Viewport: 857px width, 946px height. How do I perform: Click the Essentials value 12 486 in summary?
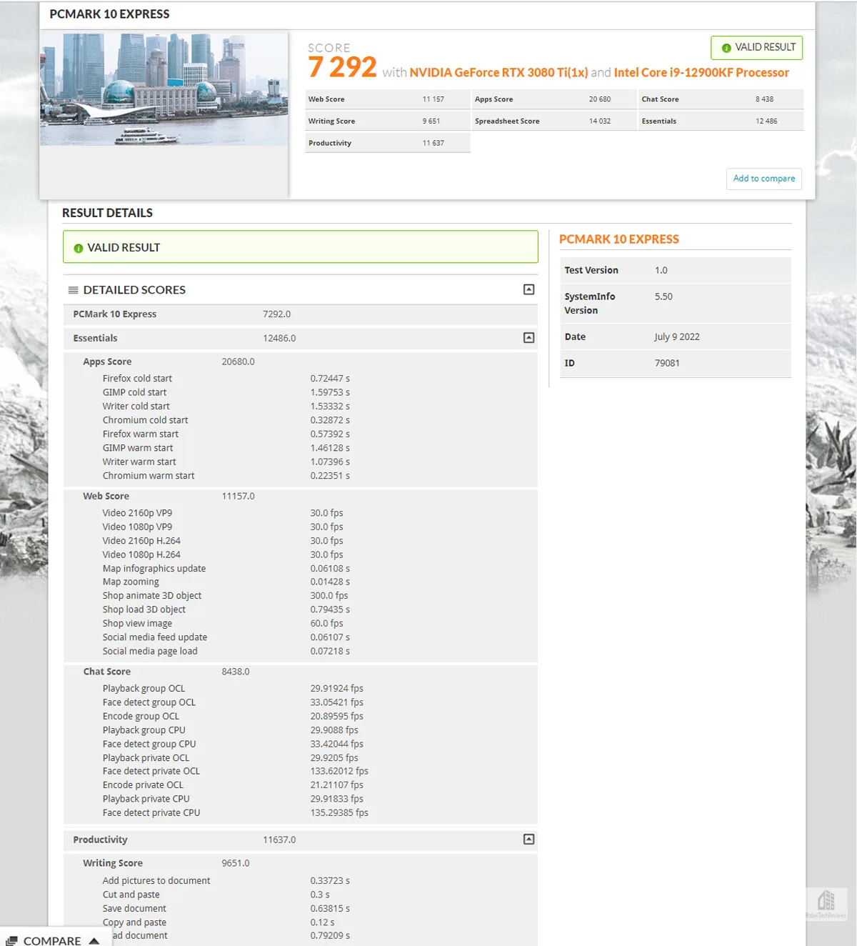click(x=766, y=121)
